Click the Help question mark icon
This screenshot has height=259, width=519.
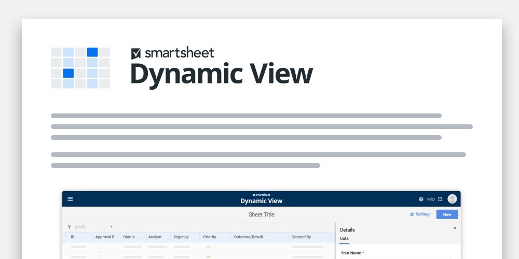click(421, 199)
